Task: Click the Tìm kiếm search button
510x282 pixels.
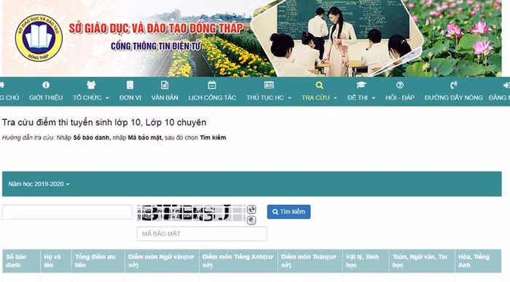Action: [289, 211]
